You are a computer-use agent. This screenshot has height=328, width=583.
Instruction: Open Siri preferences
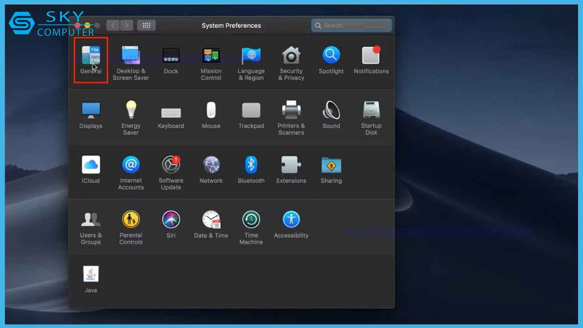171,224
